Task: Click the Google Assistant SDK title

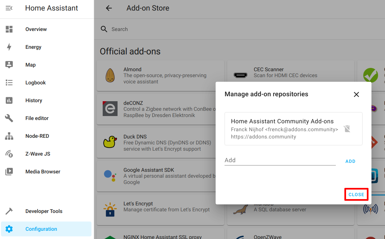Action: click(149, 170)
